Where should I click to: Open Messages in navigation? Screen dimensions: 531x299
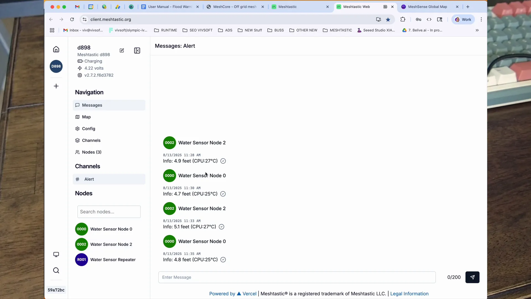coord(109,105)
